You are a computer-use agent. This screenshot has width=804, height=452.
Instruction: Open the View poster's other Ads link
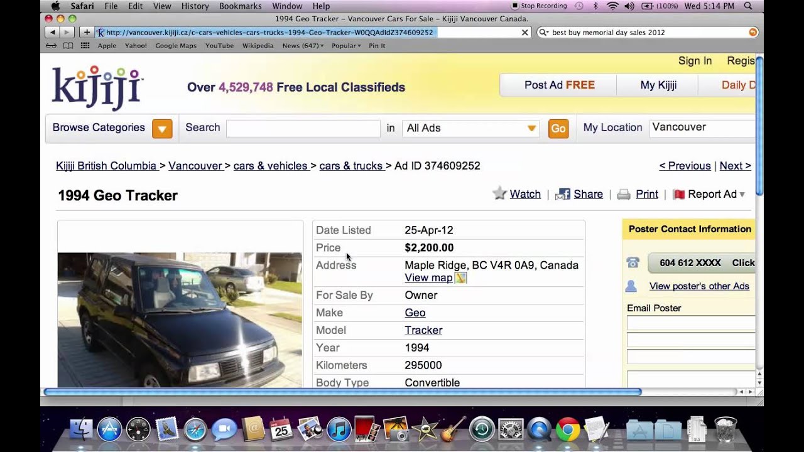[698, 286]
